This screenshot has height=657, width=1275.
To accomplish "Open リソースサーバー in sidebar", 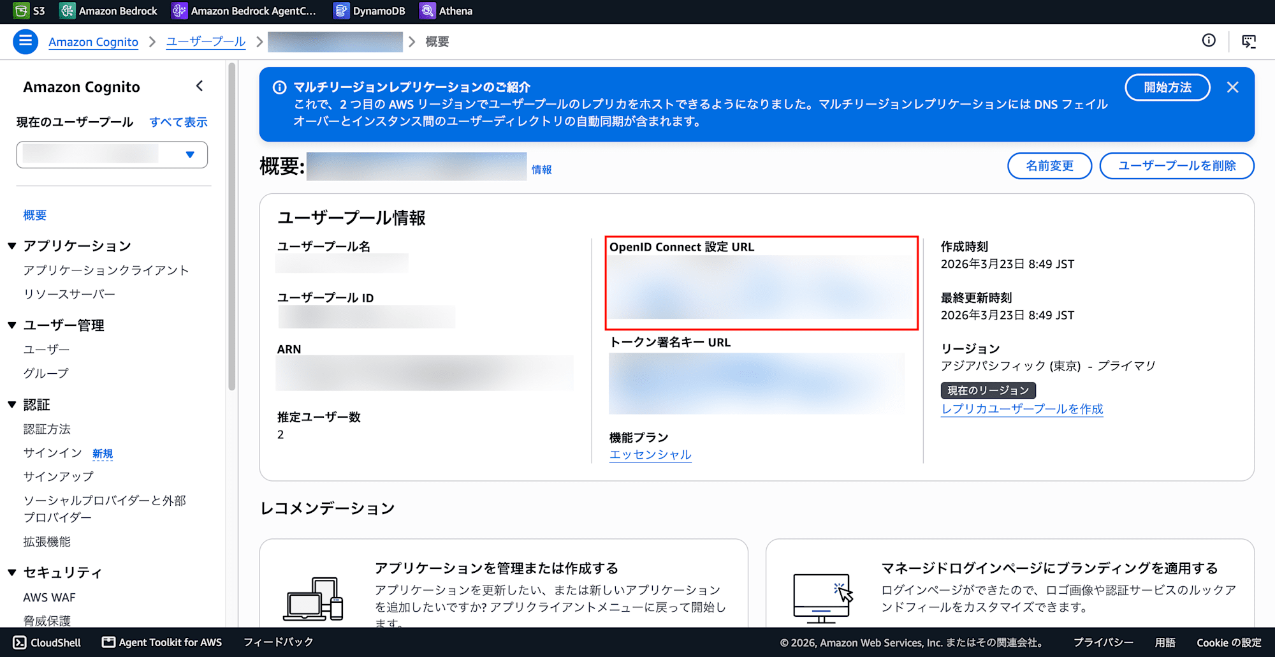I will (x=69, y=294).
